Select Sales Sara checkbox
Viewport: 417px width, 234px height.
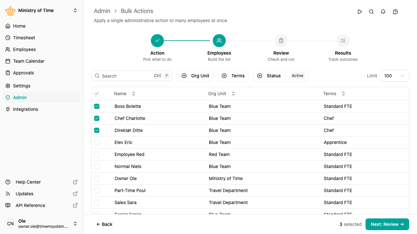(97, 202)
